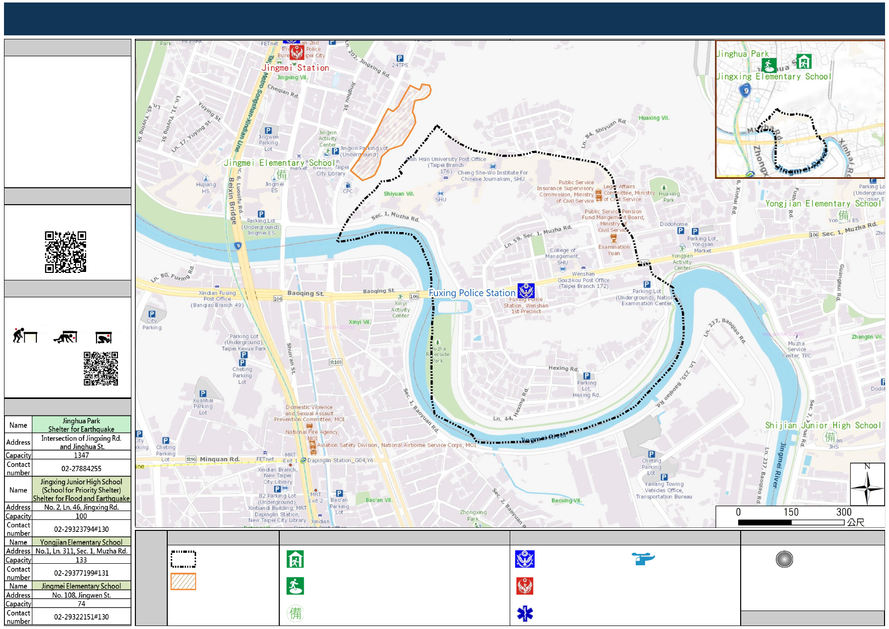Click the 'Yongjian Elementary School' table name cell
This screenshot has width=889, height=629.
(x=81, y=542)
